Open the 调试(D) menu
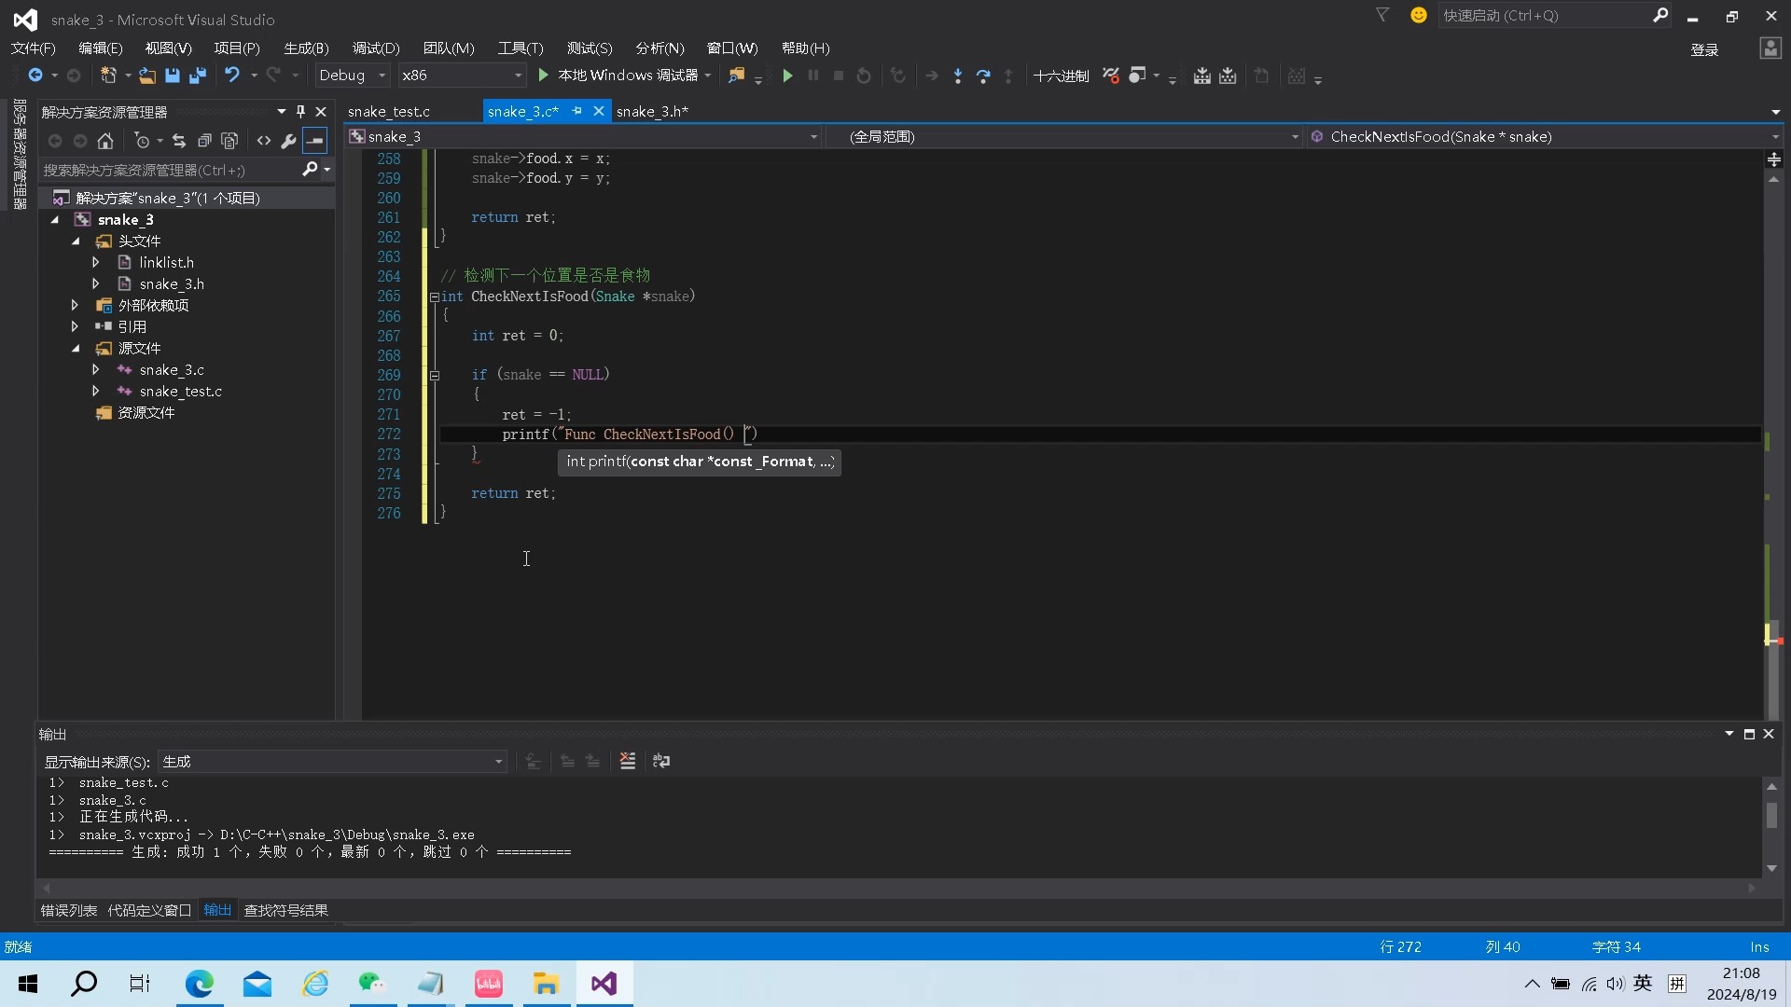Image resolution: width=1791 pixels, height=1007 pixels. coord(375,48)
